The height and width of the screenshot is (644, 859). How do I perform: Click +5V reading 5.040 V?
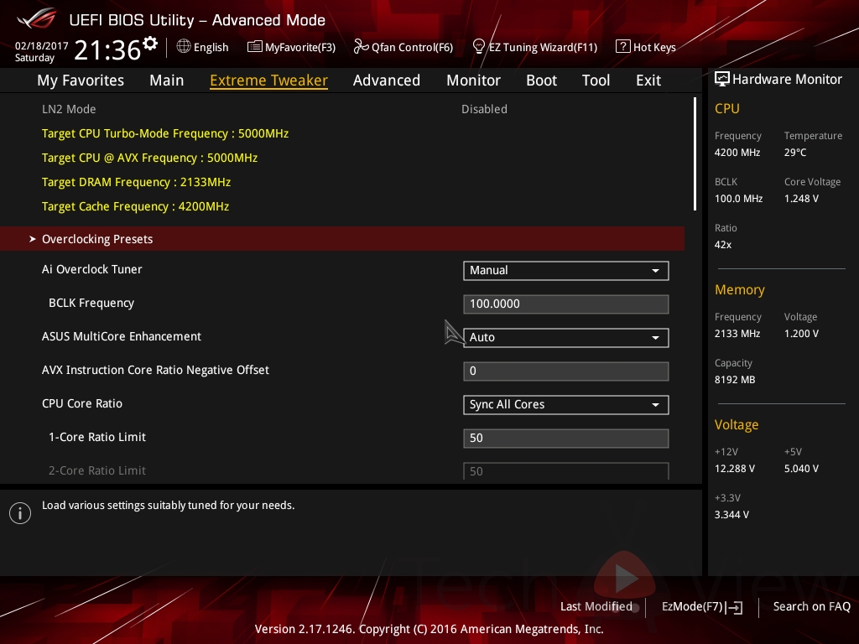801,468
